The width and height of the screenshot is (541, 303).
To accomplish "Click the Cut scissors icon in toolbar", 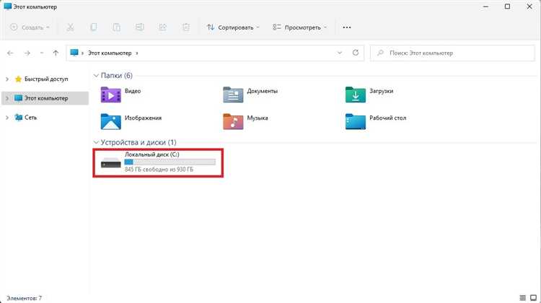I will (x=71, y=27).
